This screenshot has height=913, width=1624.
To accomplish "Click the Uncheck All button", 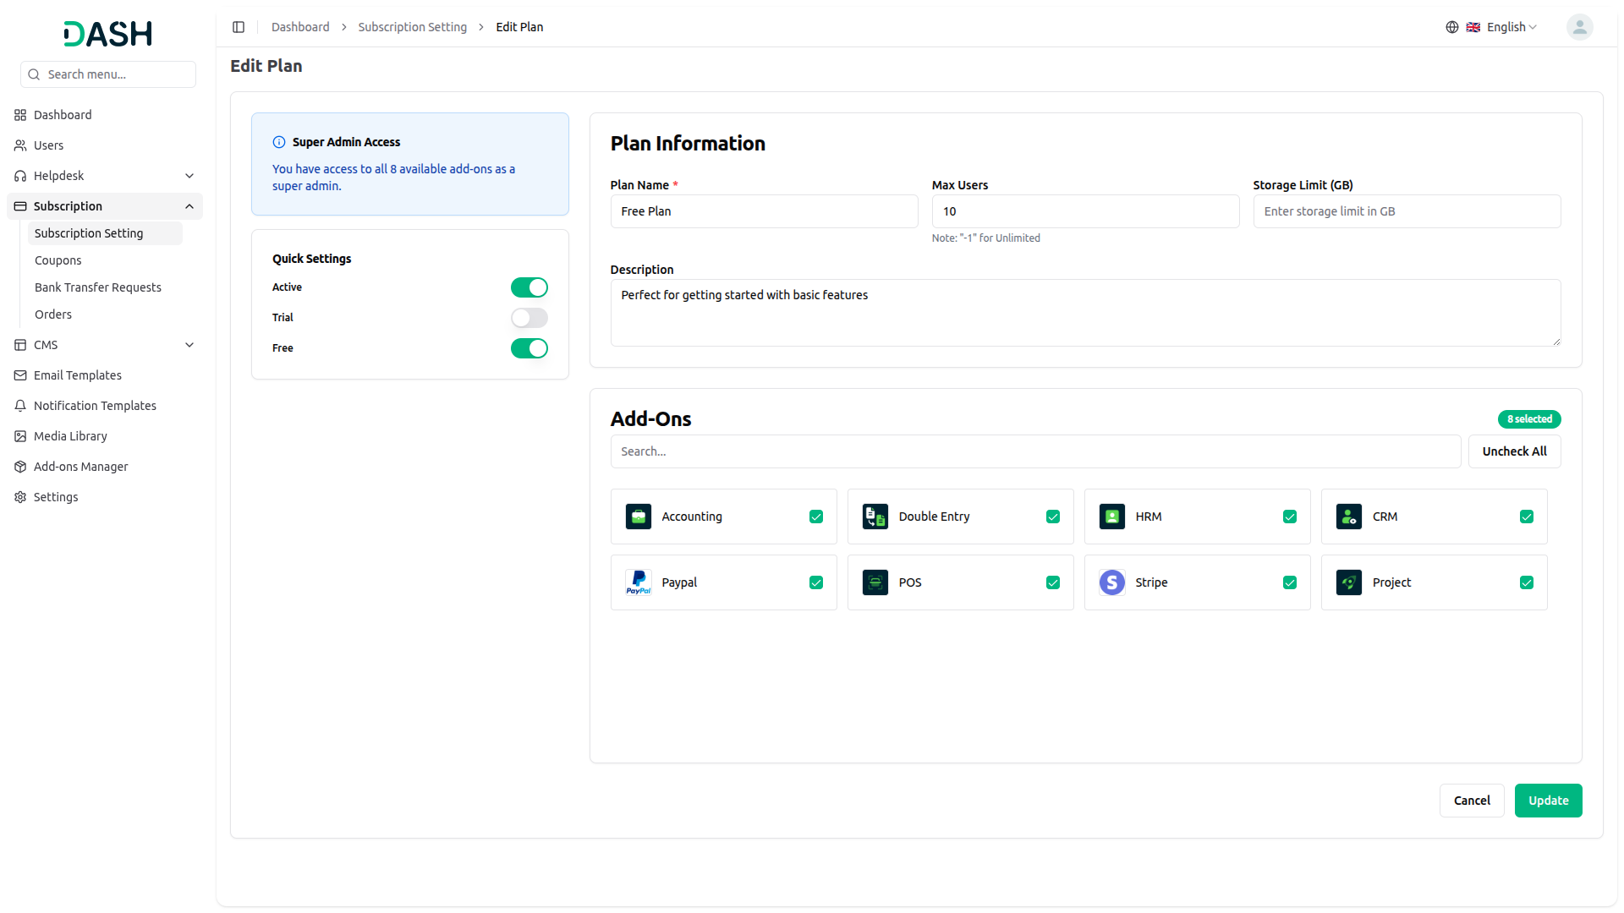I will coord(1514,451).
